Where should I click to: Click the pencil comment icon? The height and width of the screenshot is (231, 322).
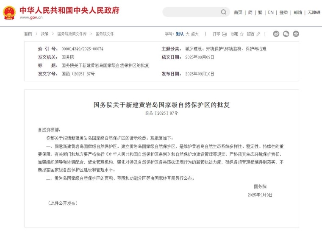pos(258,34)
